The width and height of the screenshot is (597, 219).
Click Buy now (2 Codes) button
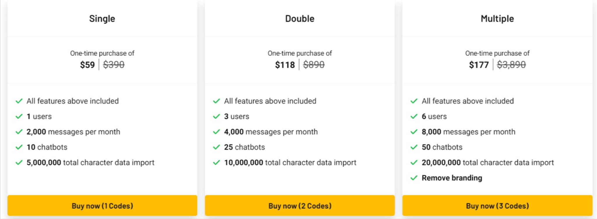click(x=300, y=206)
